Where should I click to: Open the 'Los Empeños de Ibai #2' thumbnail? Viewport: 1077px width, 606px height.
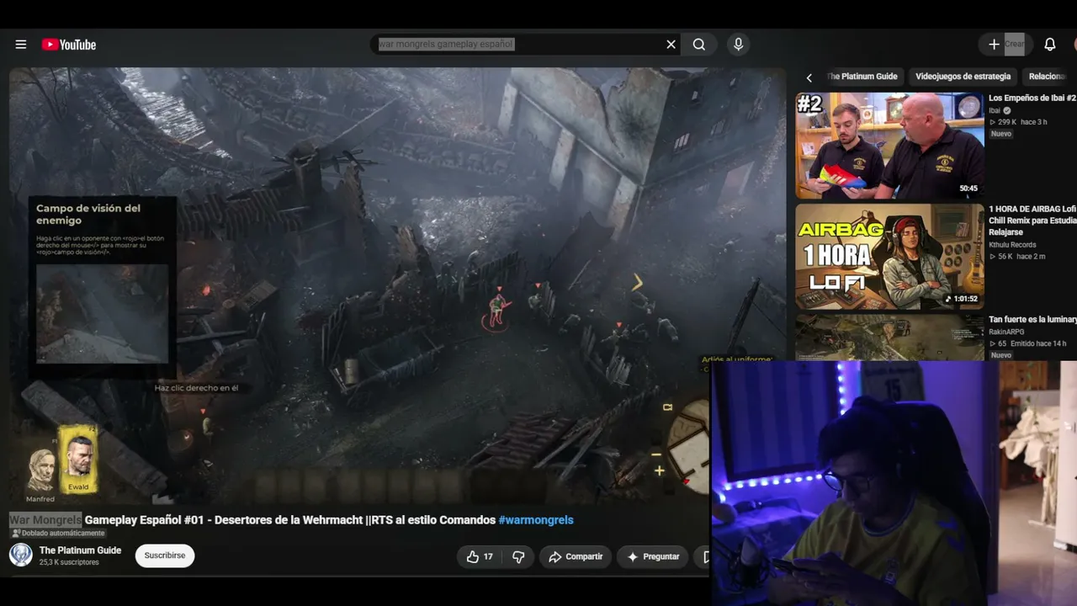[x=889, y=146]
